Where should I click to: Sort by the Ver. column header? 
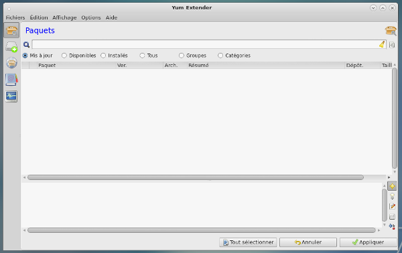pos(139,66)
